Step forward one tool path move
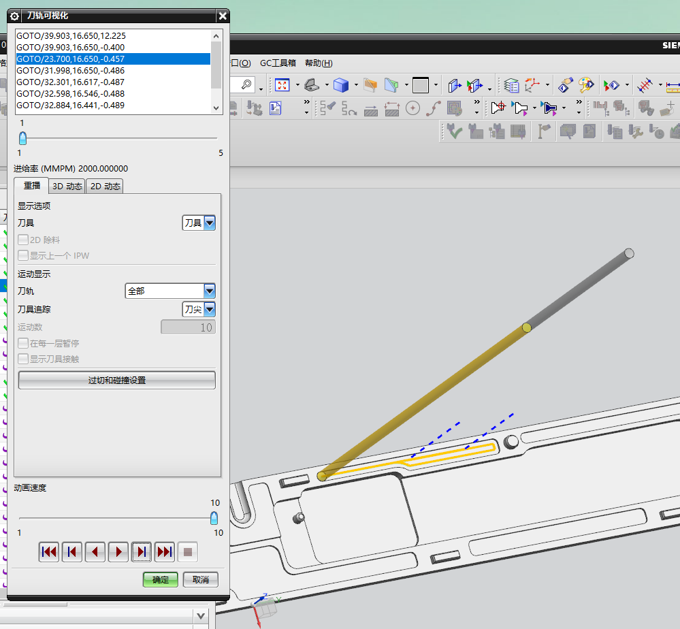The image size is (680, 629). 142,552
